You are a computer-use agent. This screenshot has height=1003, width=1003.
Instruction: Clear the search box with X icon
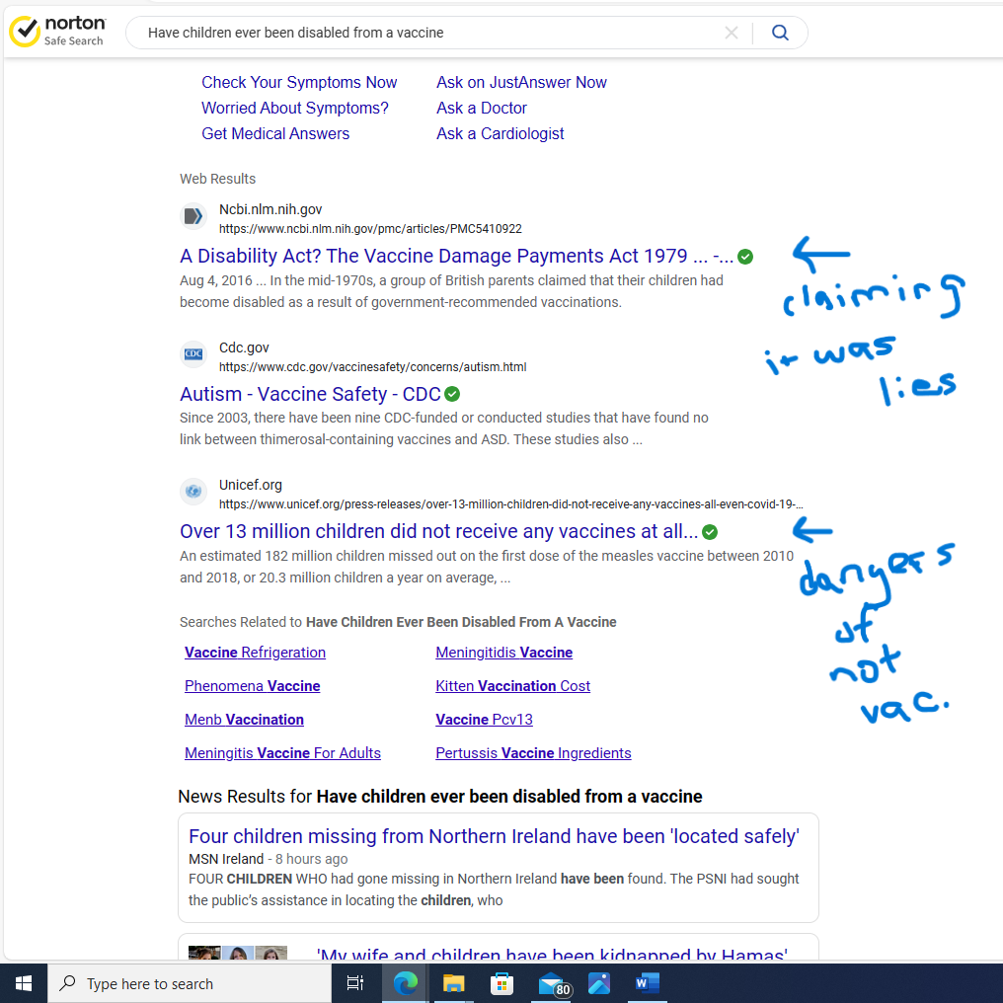(732, 33)
